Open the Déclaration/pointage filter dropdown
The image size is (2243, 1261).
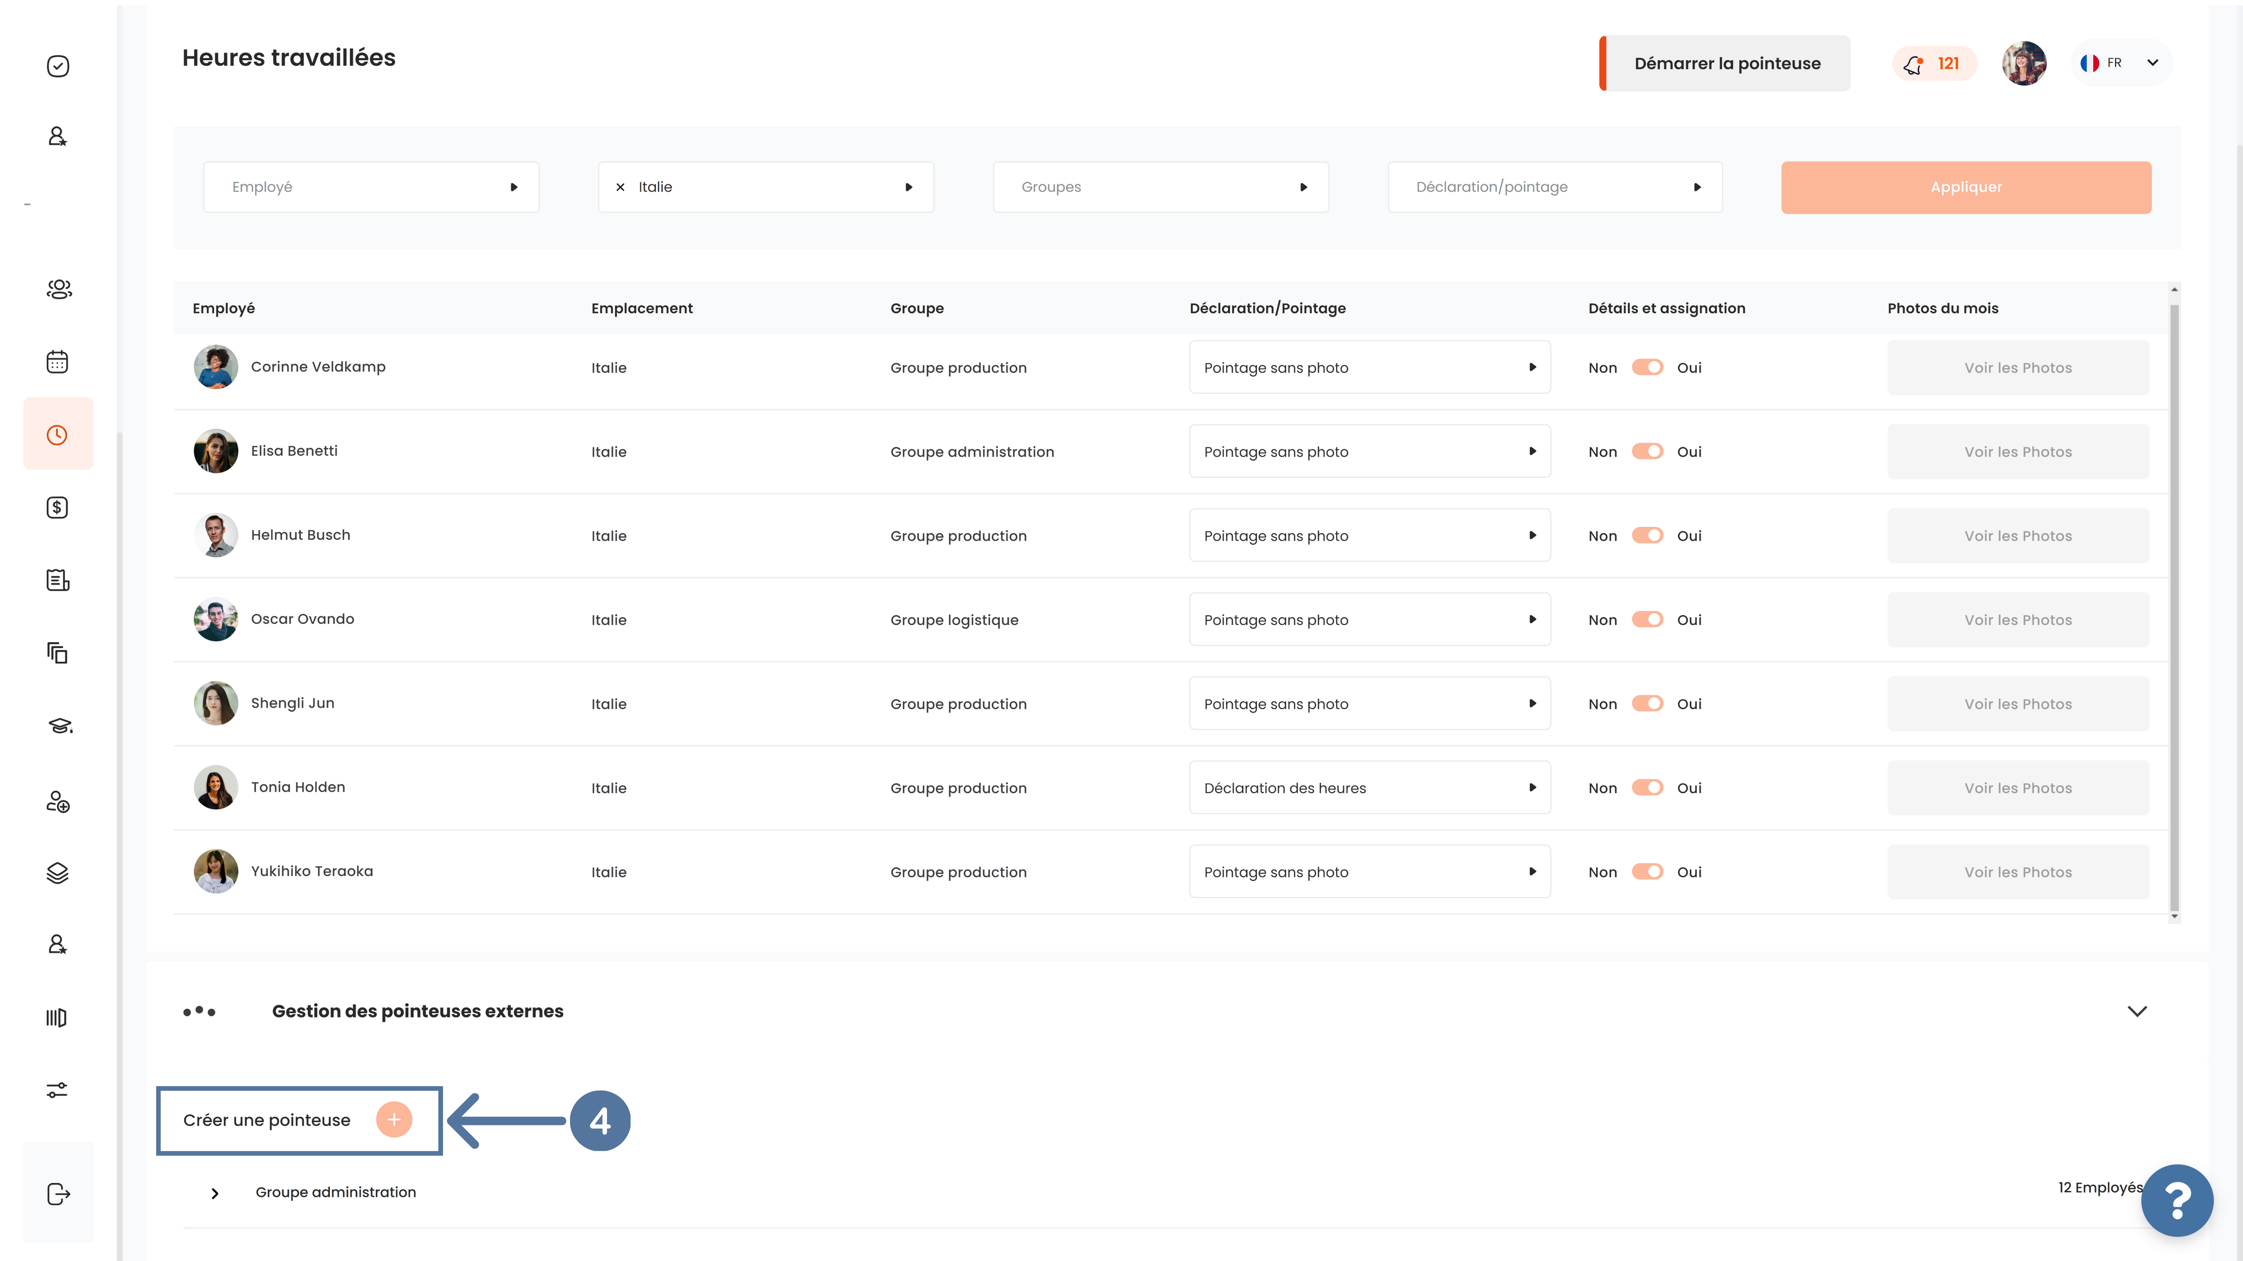(x=1555, y=187)
